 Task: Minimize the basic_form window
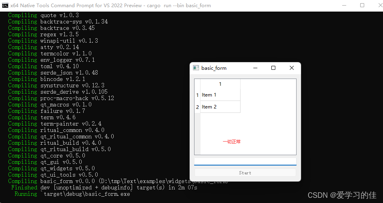(255, 68)
